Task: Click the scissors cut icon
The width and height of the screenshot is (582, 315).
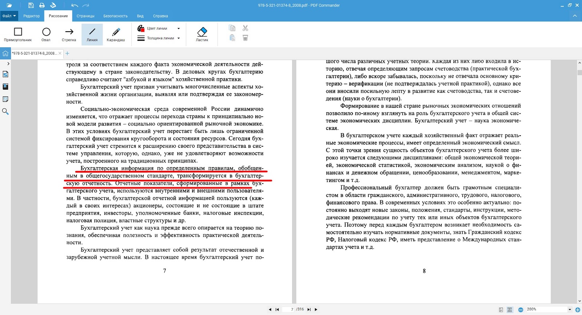Action: [x=246, y=28]
